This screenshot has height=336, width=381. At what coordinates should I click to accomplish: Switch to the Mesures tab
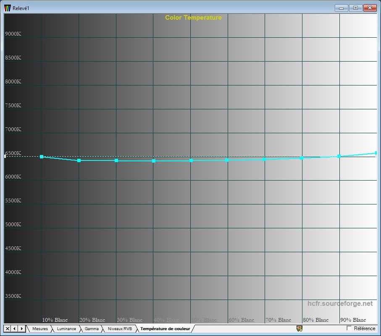coord(40,329)
